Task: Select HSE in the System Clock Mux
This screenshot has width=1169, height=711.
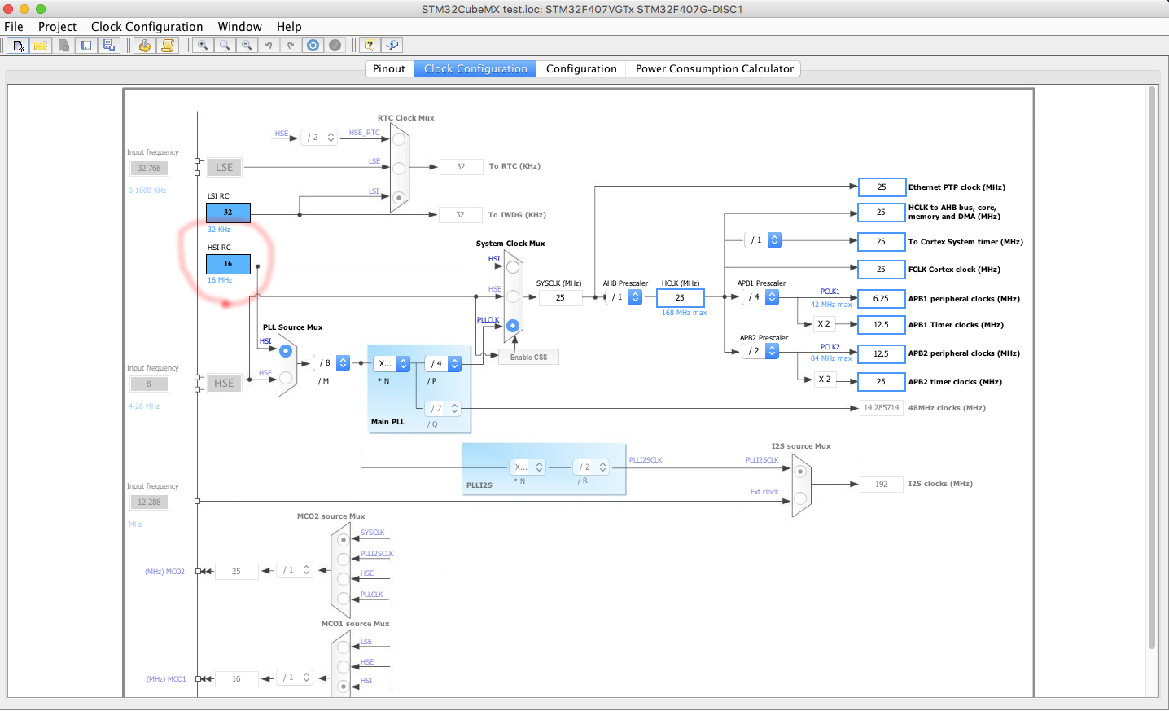Action: pyautogui.click(x=513, y=296)
